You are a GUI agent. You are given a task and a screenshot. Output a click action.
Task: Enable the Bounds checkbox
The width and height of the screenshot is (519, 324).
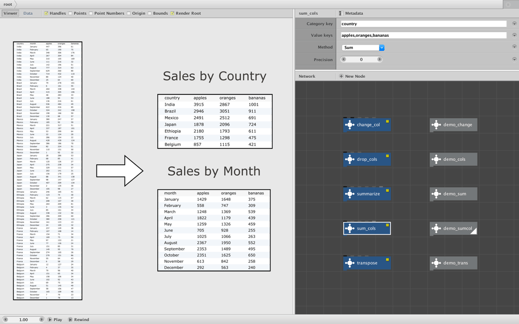coord(149,13)
